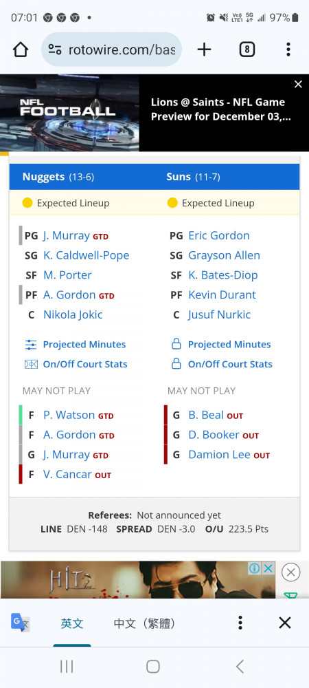This screenshot has width=309, height=688.
Task: Switch translation to 英文 tab
Action: 72,623
